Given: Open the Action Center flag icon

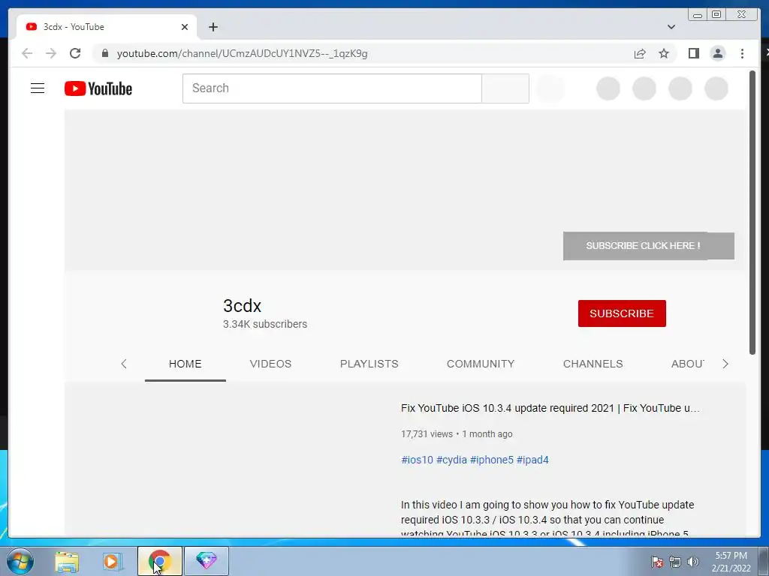Looking at the screenshot, I should coord(657,562).
